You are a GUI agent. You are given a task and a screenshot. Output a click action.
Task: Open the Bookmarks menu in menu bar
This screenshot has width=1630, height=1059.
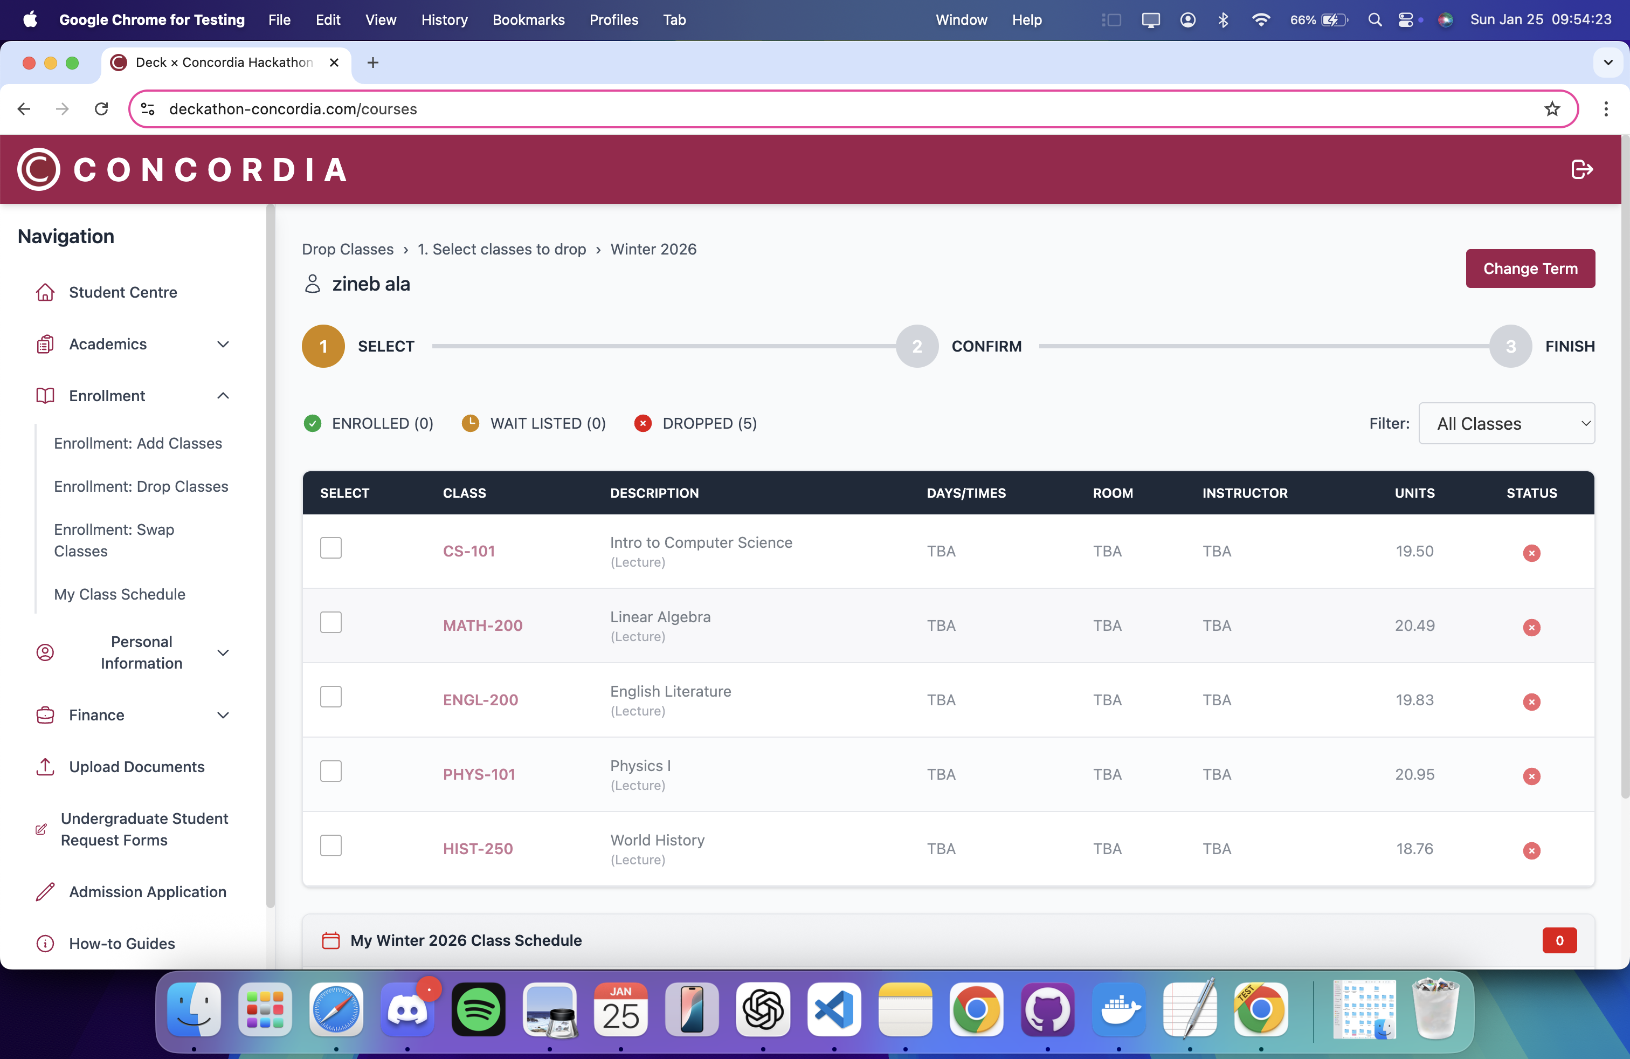[x=528, y=20]
